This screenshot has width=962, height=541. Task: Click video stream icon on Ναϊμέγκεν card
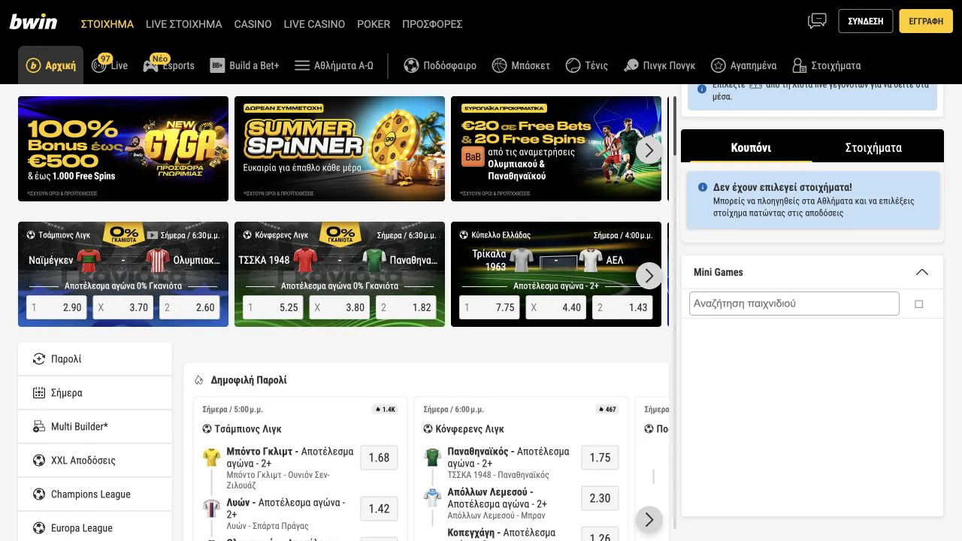[x=153, y=235]
